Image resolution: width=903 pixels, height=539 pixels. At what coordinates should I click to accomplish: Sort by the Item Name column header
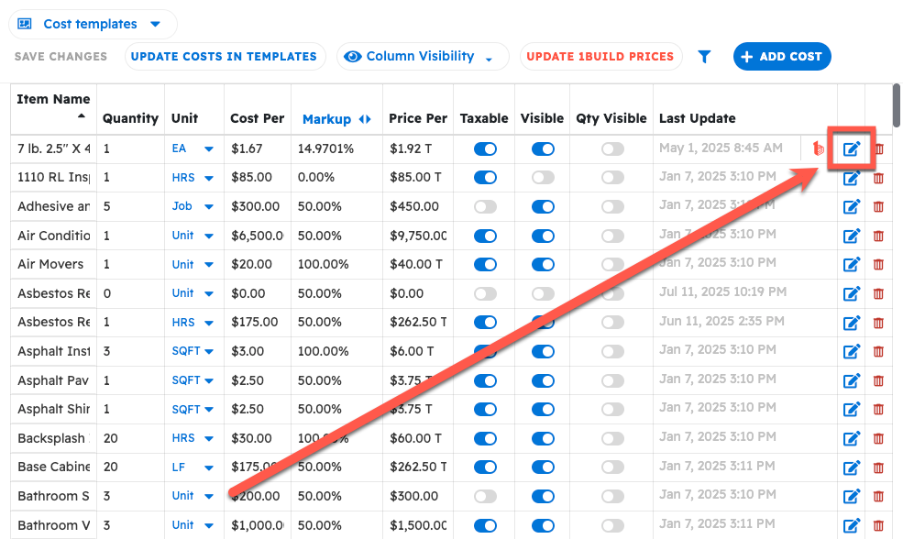tap(53, 100)
